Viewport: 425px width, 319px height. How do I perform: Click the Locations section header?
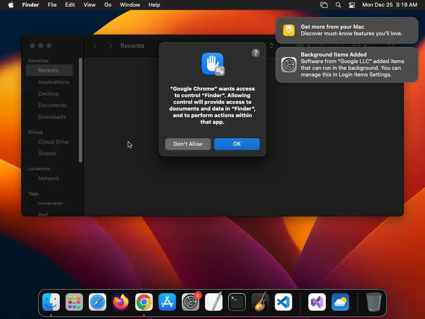coord(39,169)
